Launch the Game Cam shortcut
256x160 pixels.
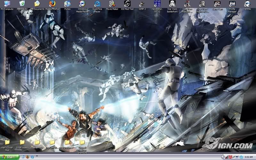217,5
